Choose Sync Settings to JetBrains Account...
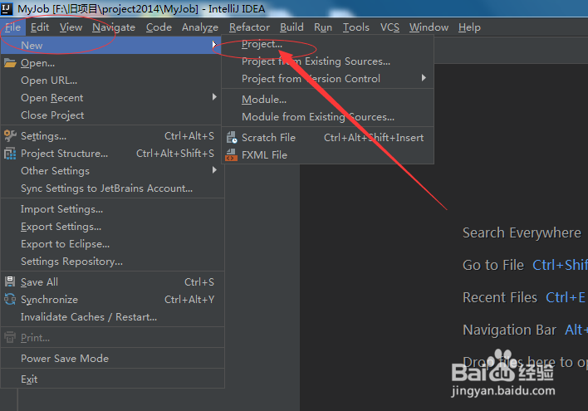 click(111, 188)
